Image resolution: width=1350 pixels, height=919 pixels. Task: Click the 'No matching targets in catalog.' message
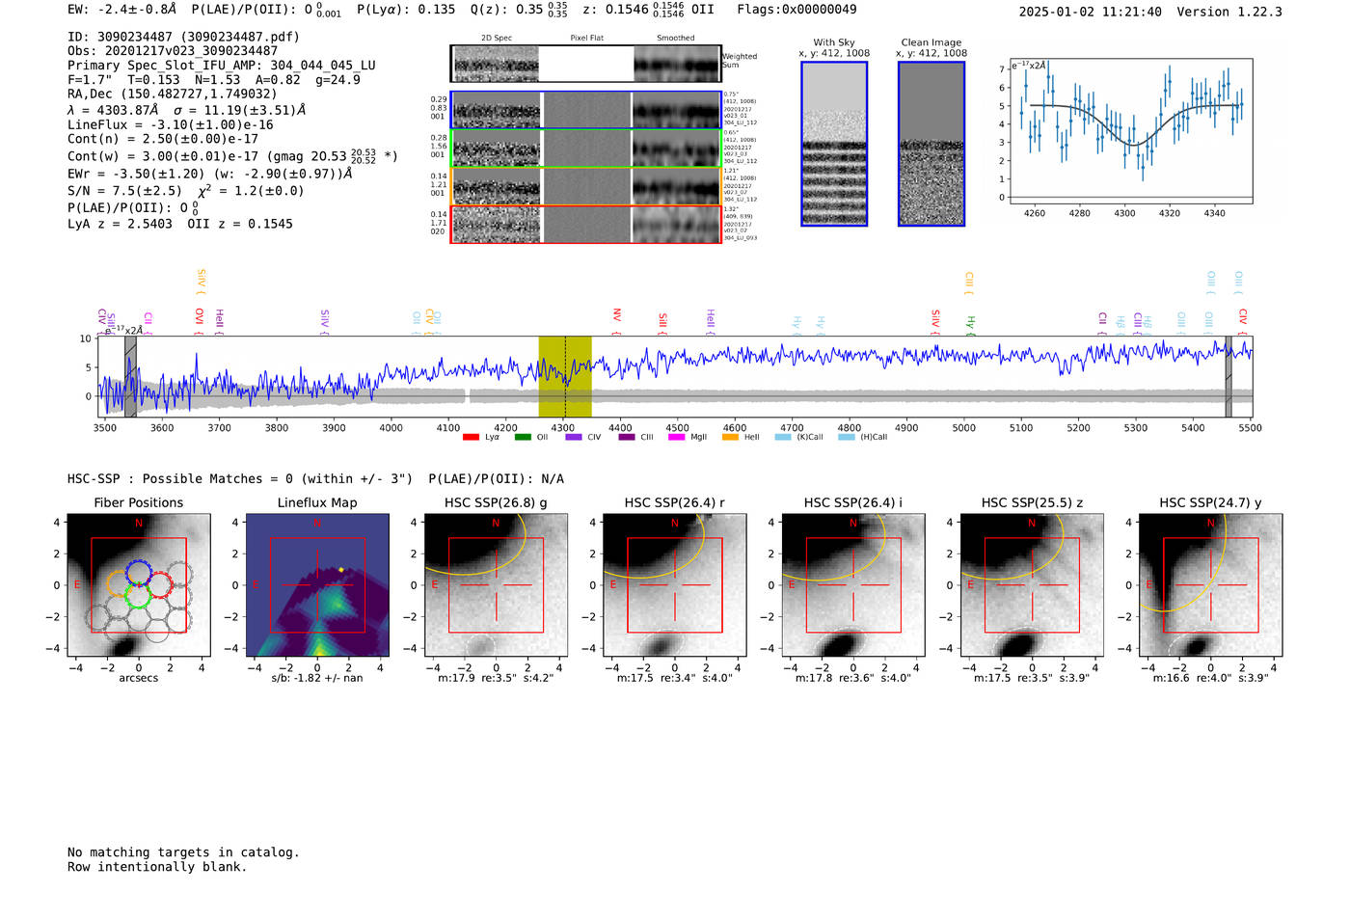tap(183, 852)
